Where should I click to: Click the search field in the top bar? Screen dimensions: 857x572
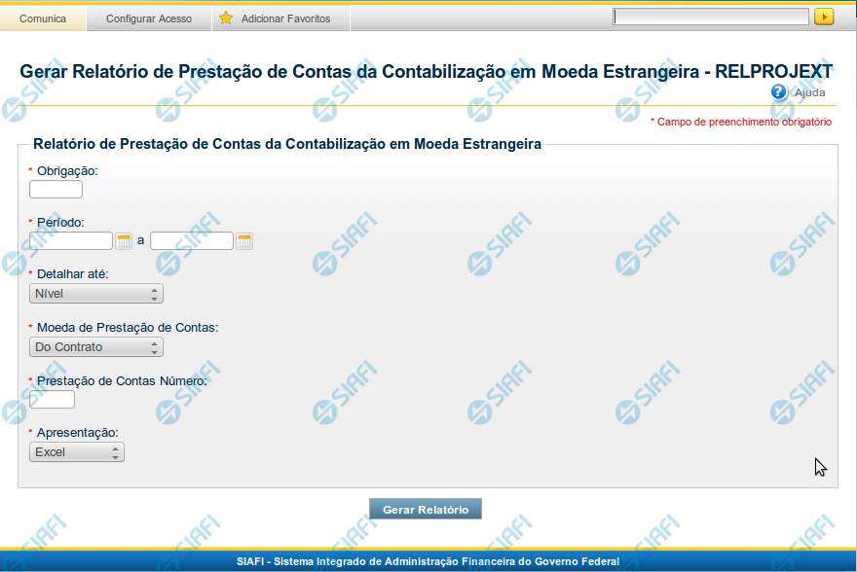click(711, 17)
